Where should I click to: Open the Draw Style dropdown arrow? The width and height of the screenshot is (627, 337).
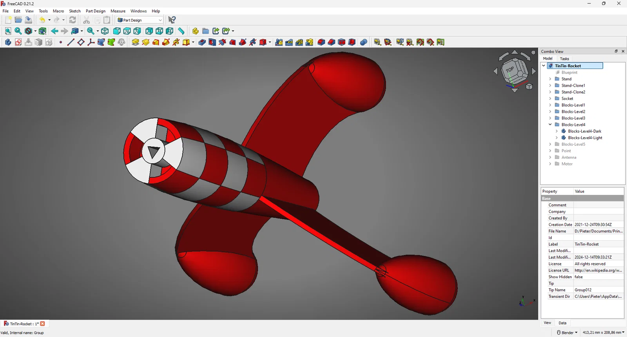[35, 31]
